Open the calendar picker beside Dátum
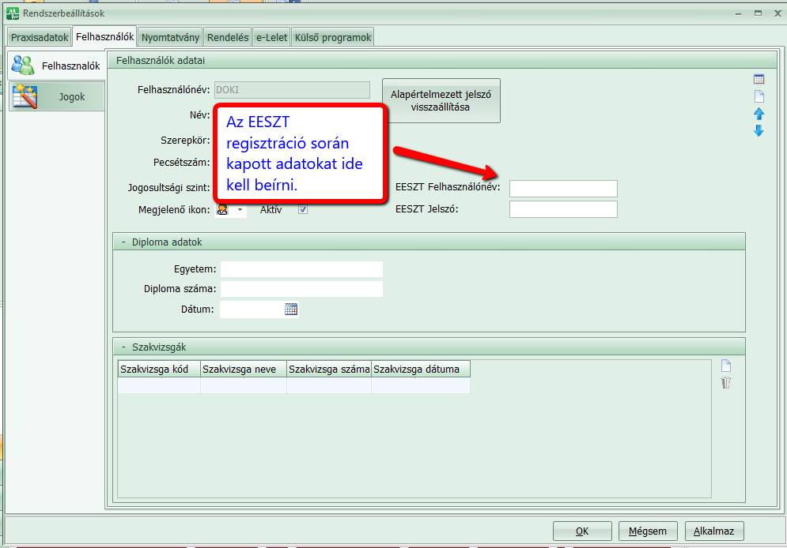787x548 pixels. pyautogui.click(x=291, y=310)
